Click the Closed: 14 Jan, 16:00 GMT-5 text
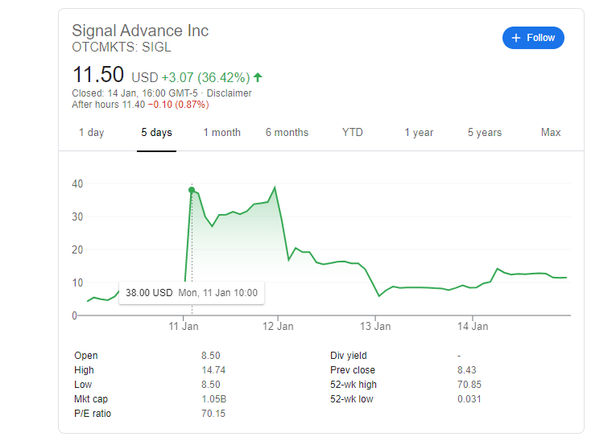This screenshot has width=616, height=437. click(134, 93)
